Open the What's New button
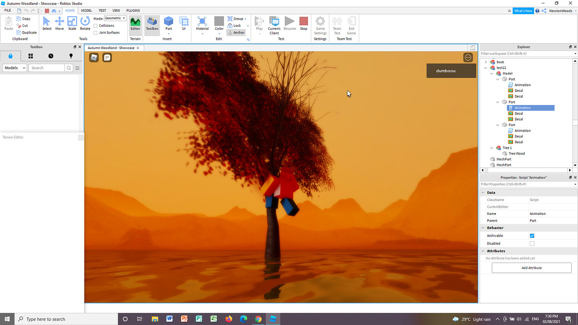Image resolution: width=578 pixels, height=325 pixels. pyautogui.click(x=523, y=11)
